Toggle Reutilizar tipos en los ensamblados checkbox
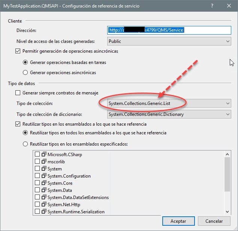The height and width of the screenshot is (231, 238). pyautogui.click(x=18, y=124)
